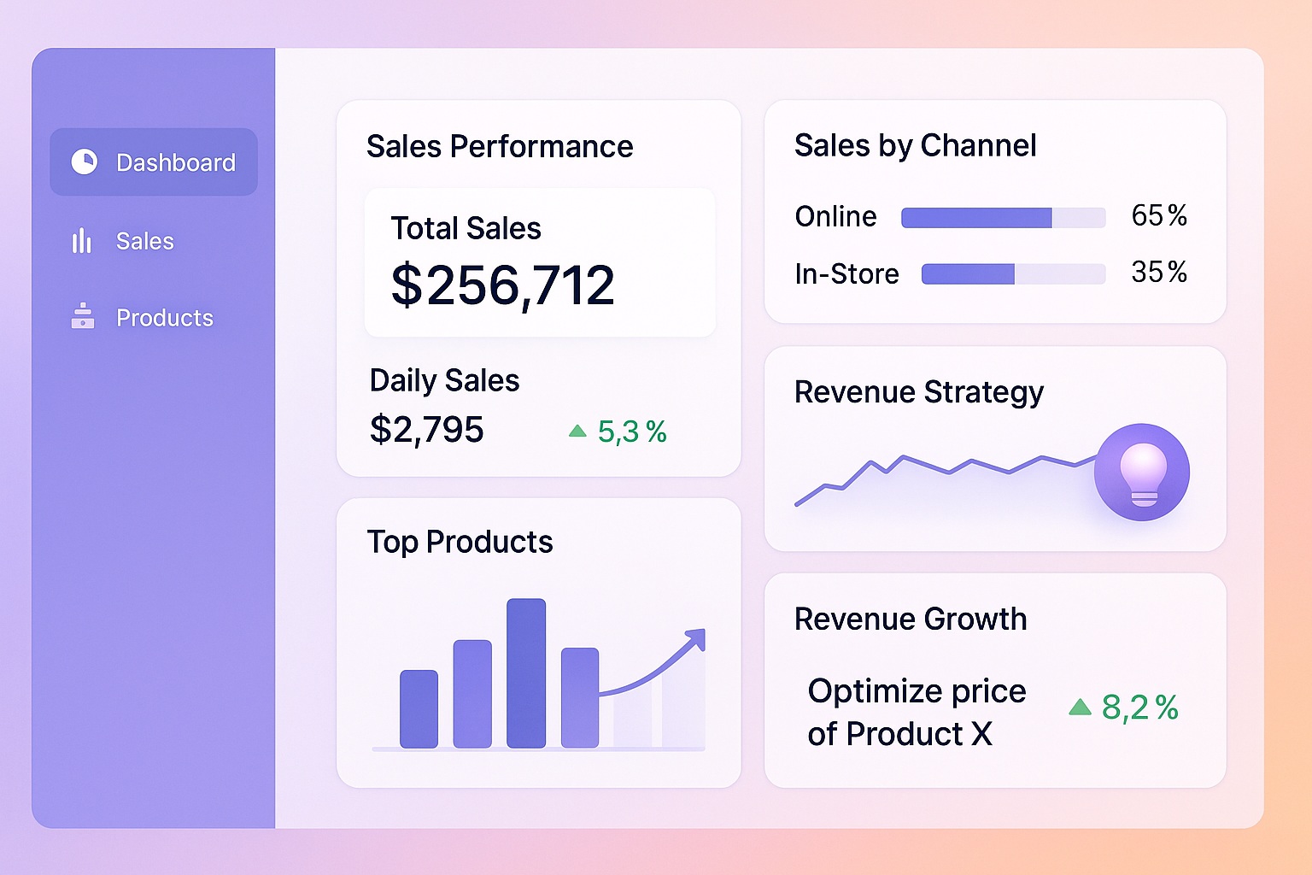Screen dimensions: 1312x875
Task: Click the Sales Performance card title
Action: [500, 146]
